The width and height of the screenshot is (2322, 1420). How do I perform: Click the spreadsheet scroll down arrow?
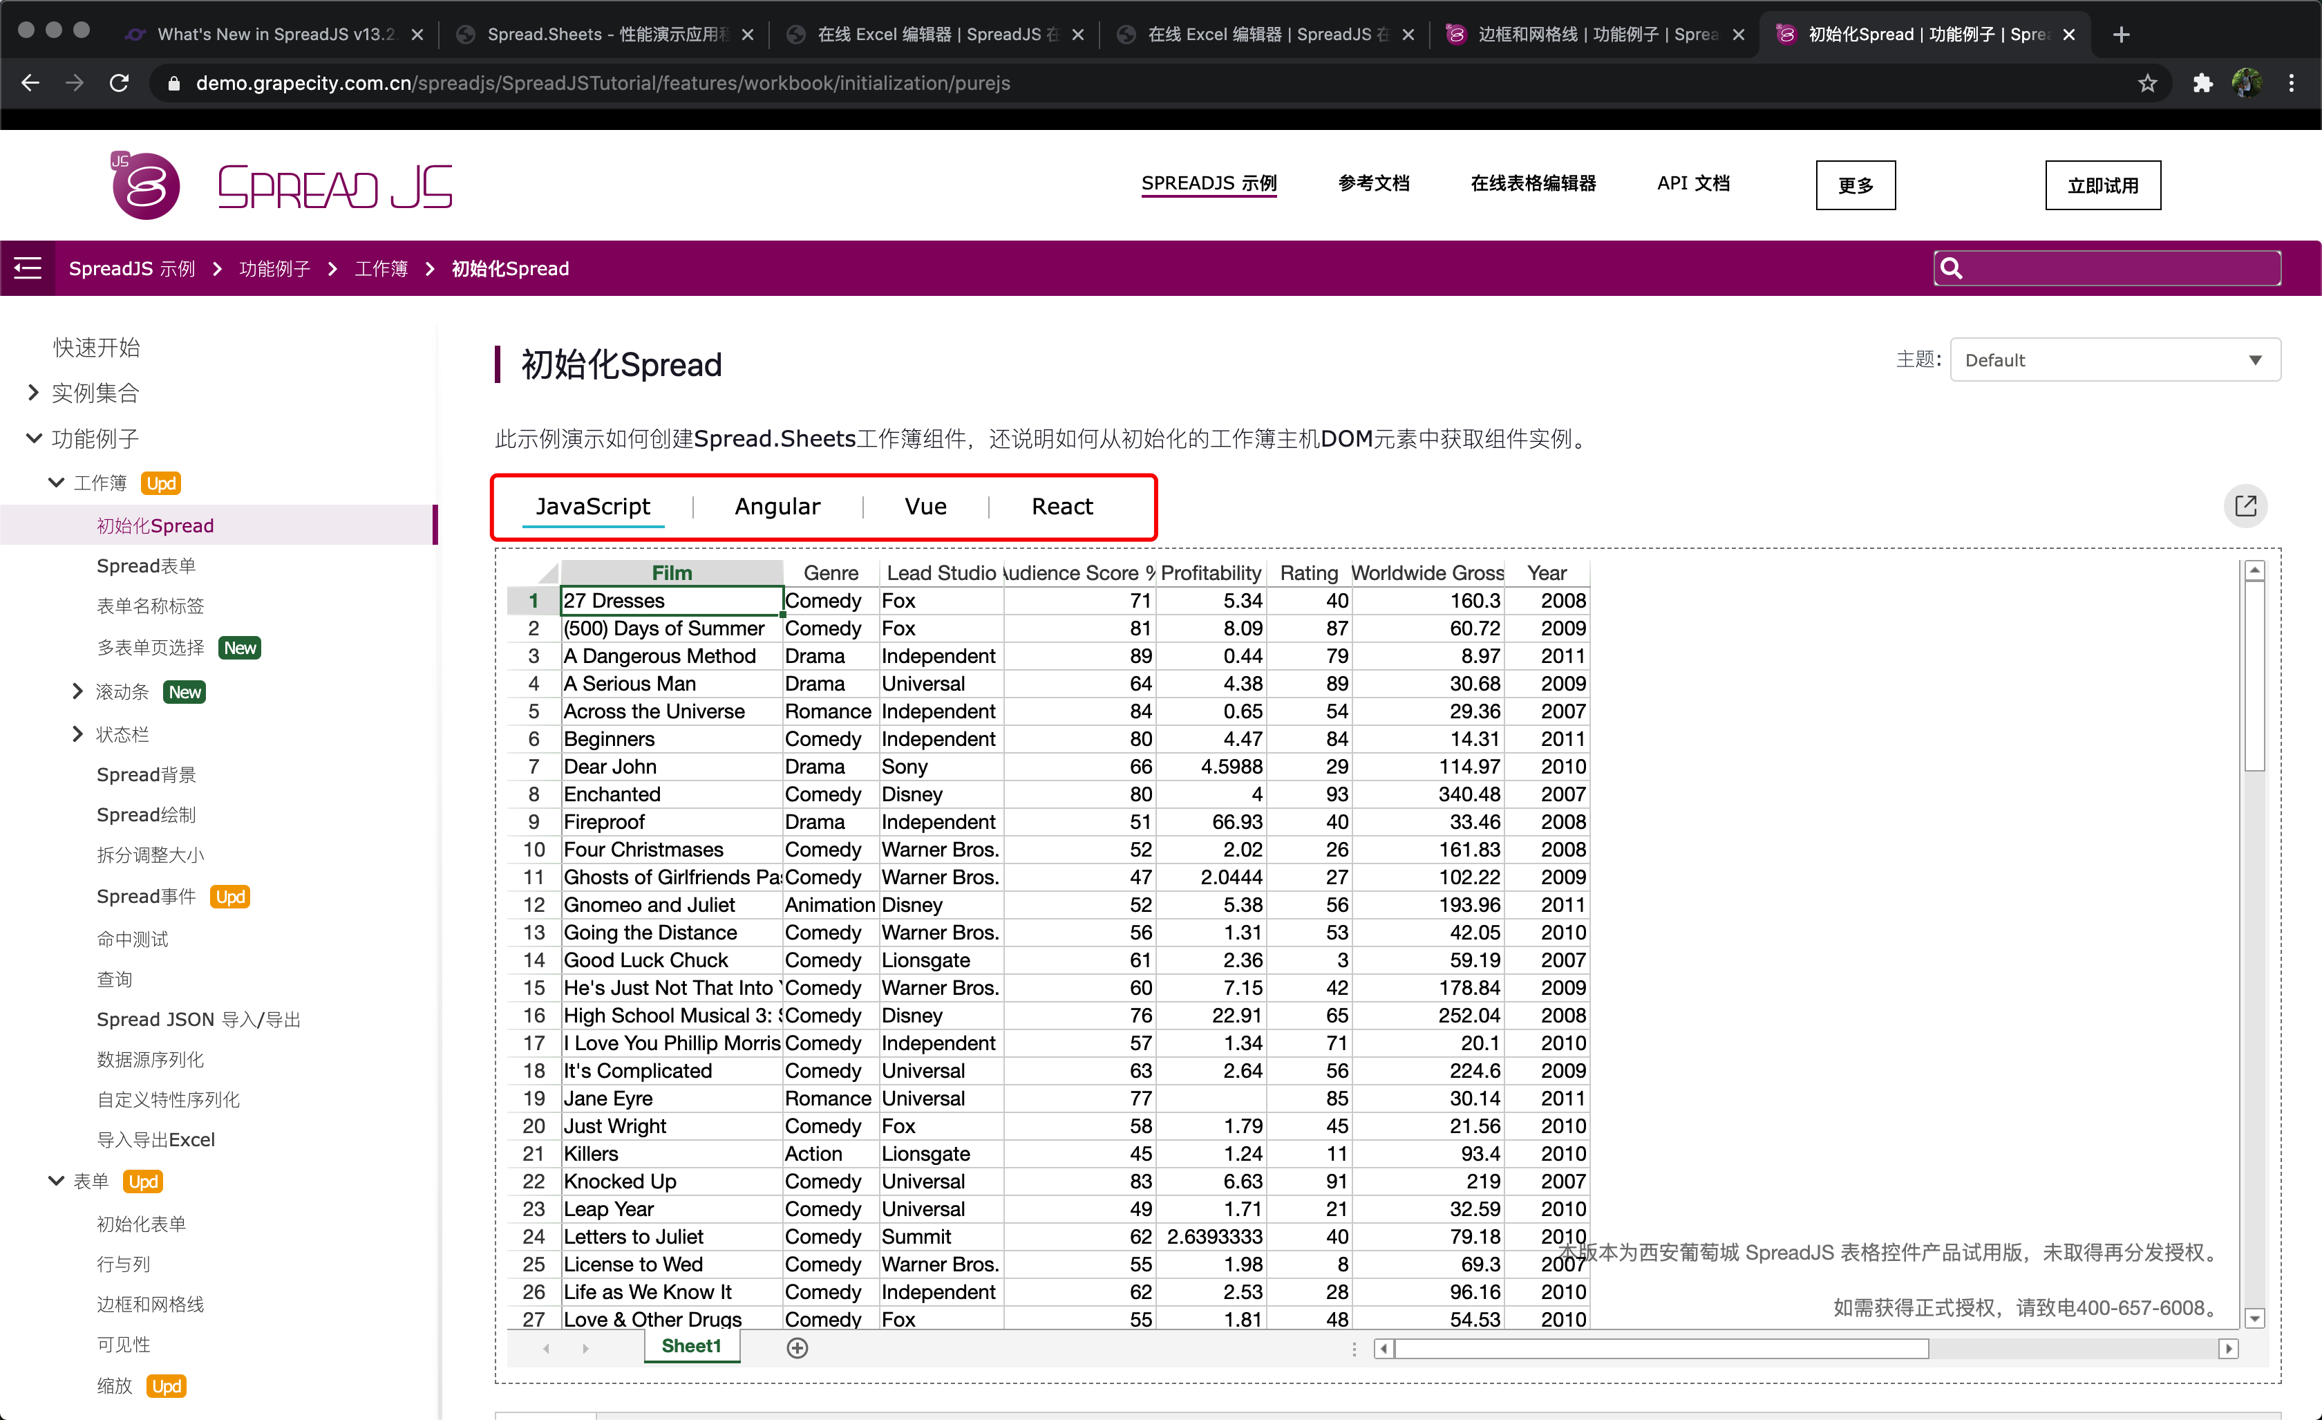(2255, 1317)
